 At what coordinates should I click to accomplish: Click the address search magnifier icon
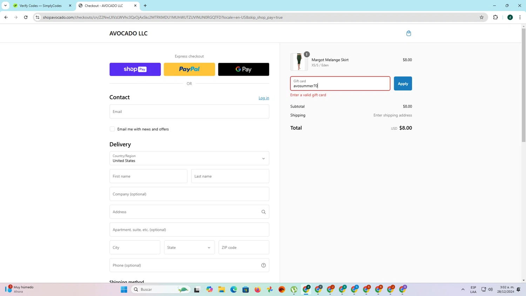point(263,212)
